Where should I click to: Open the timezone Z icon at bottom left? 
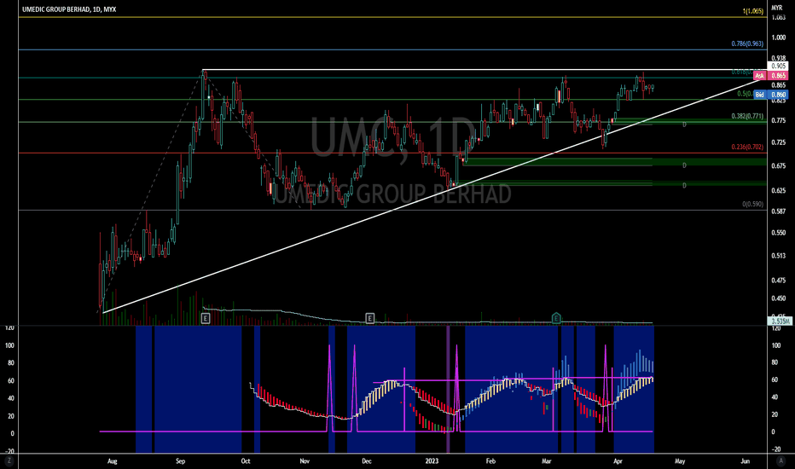tap(9, 460)
